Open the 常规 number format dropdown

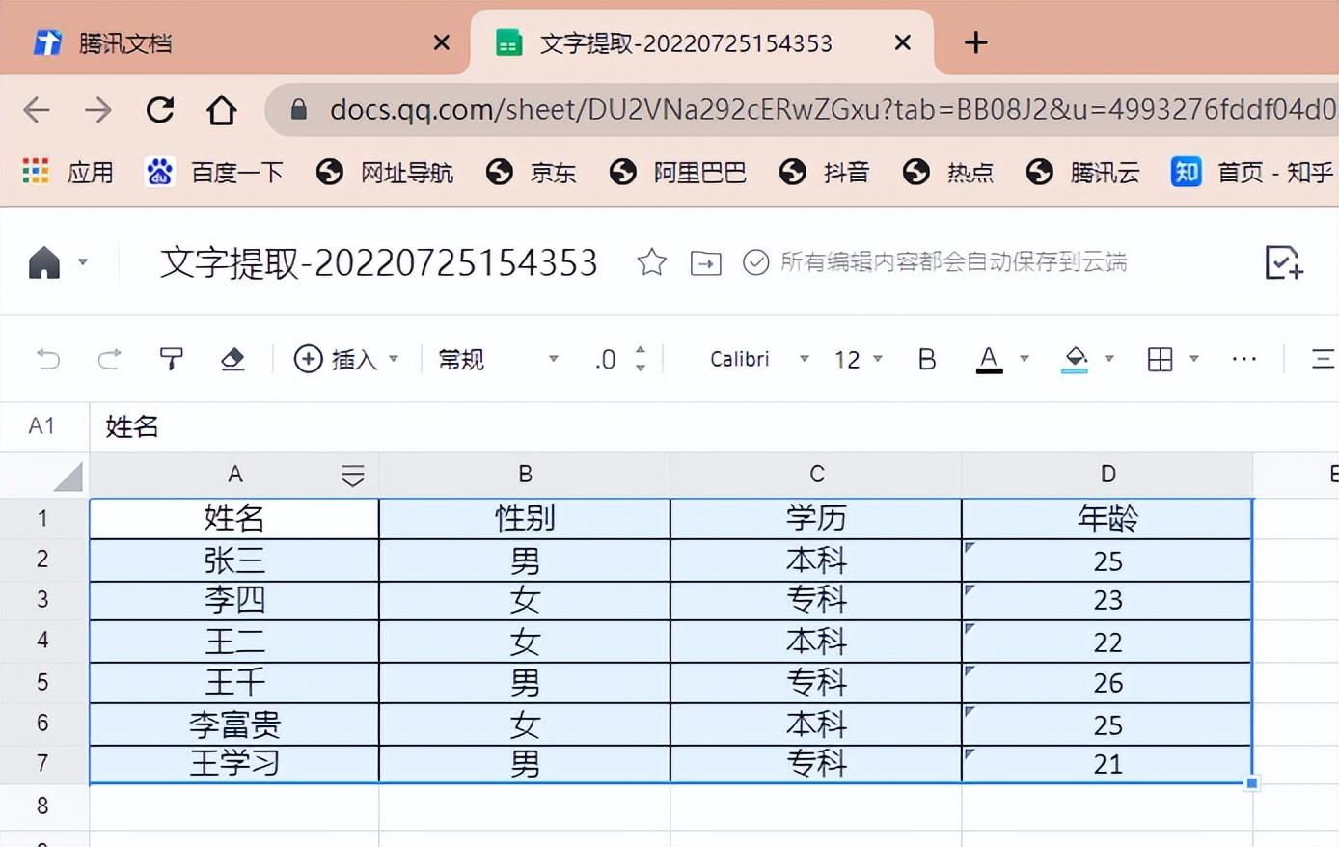click(460, 359)
